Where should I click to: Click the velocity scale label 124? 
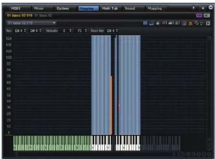pyautogui.click(x=9, y=38)
